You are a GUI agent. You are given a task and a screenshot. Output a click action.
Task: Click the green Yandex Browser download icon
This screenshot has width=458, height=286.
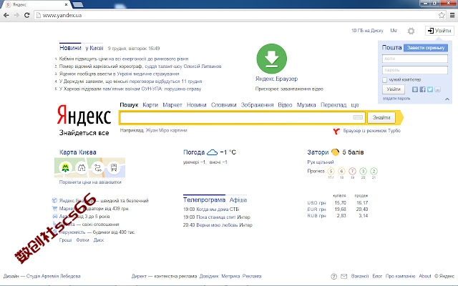(x=272, y=59)
